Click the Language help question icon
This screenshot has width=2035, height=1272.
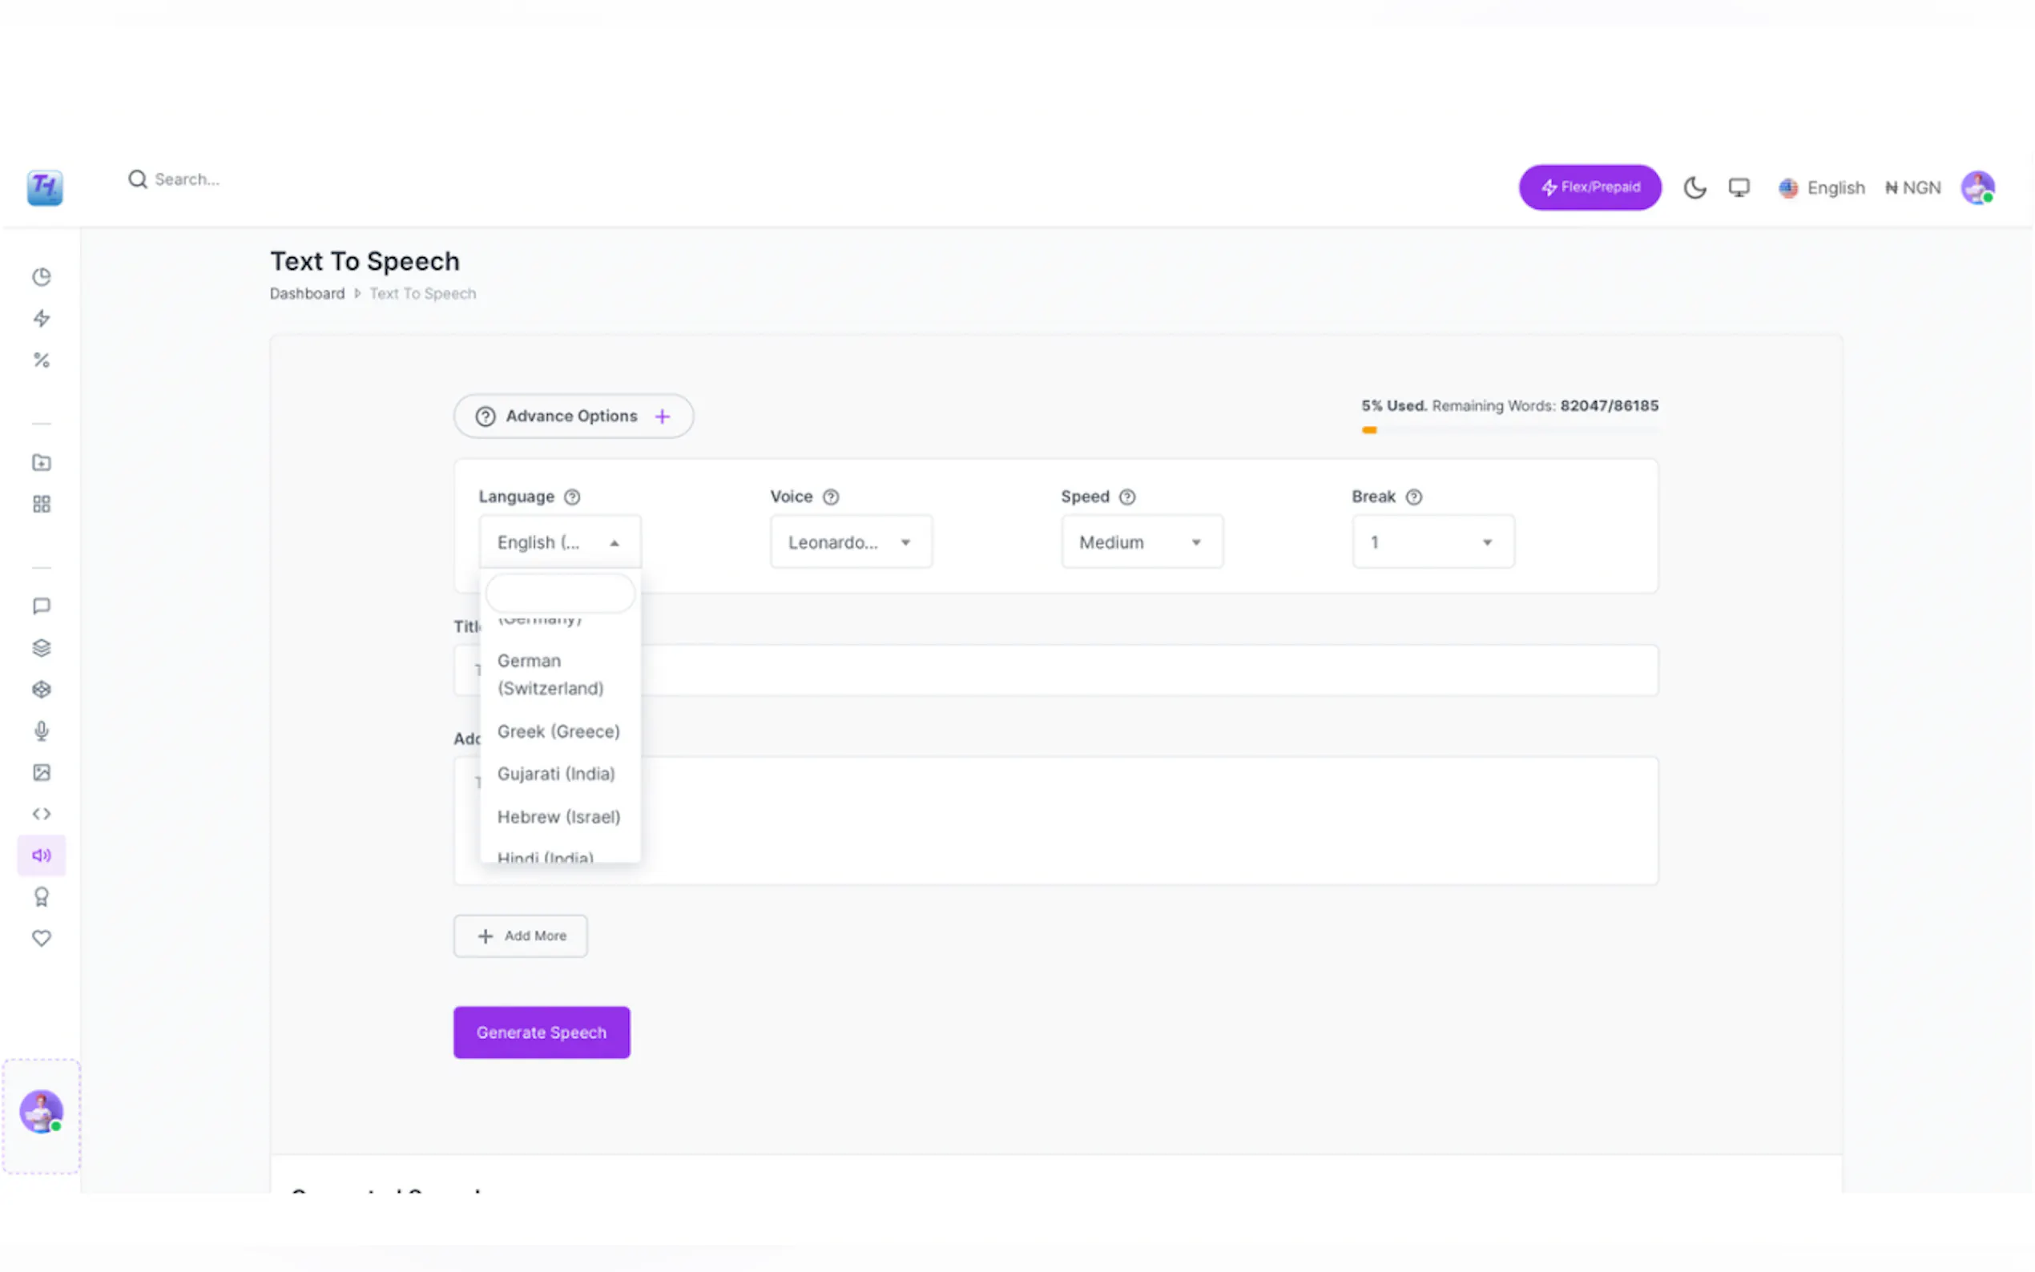tap(572, 497)
